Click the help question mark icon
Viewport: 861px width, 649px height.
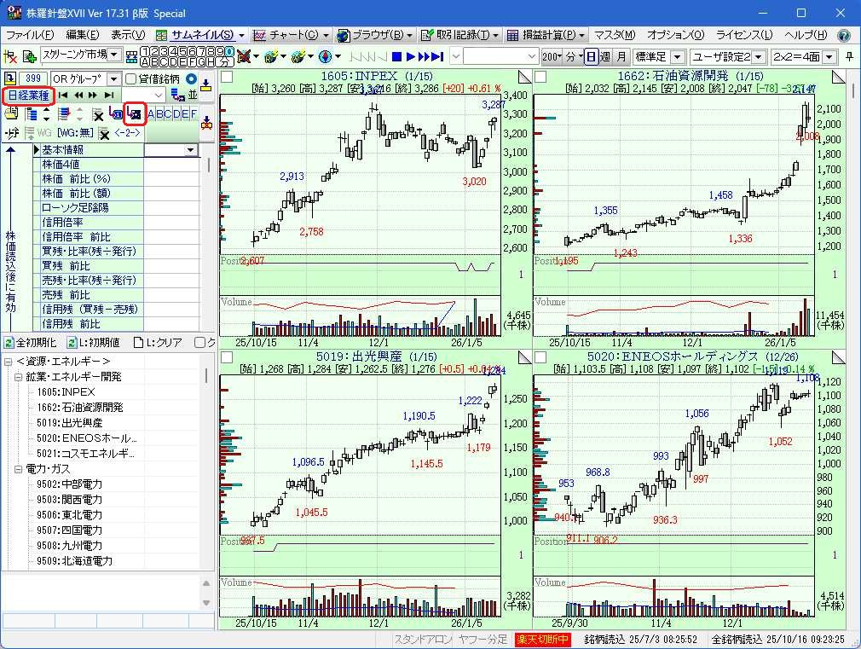(x=844, y=35)
